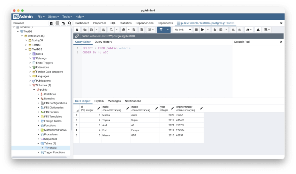Screen dimensions: 296x174
Task: Open the Edit pencil toolbar menu
Action: (x=151, y=30)
